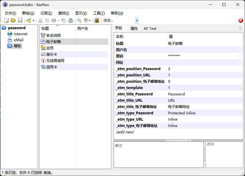Expand the search box dropdown arrow
245x176 pixels.
(137, 20)
